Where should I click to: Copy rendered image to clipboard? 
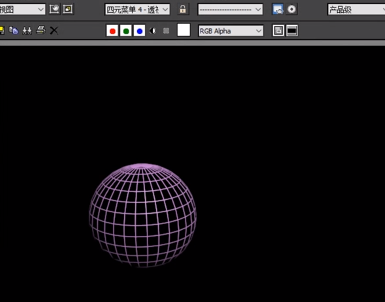14,30
